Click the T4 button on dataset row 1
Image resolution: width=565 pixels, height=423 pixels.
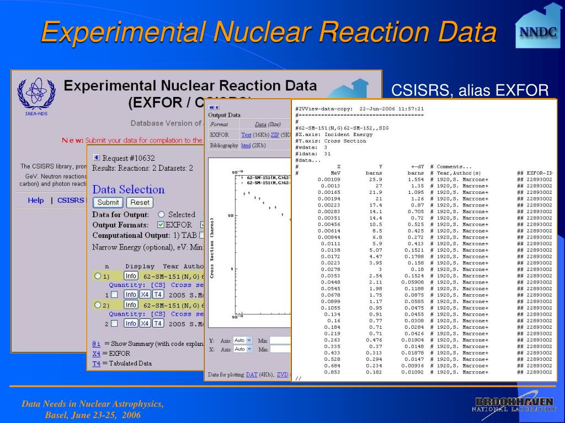tap(158, 295)
